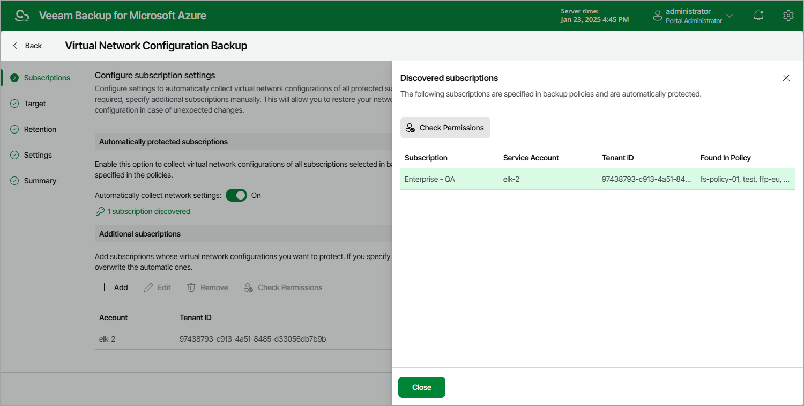
Task: Click the Remove trash icon
Action: point(191,287)
